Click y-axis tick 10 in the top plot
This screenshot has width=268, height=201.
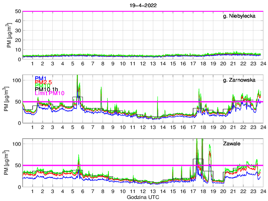click(x=18, y=50)
